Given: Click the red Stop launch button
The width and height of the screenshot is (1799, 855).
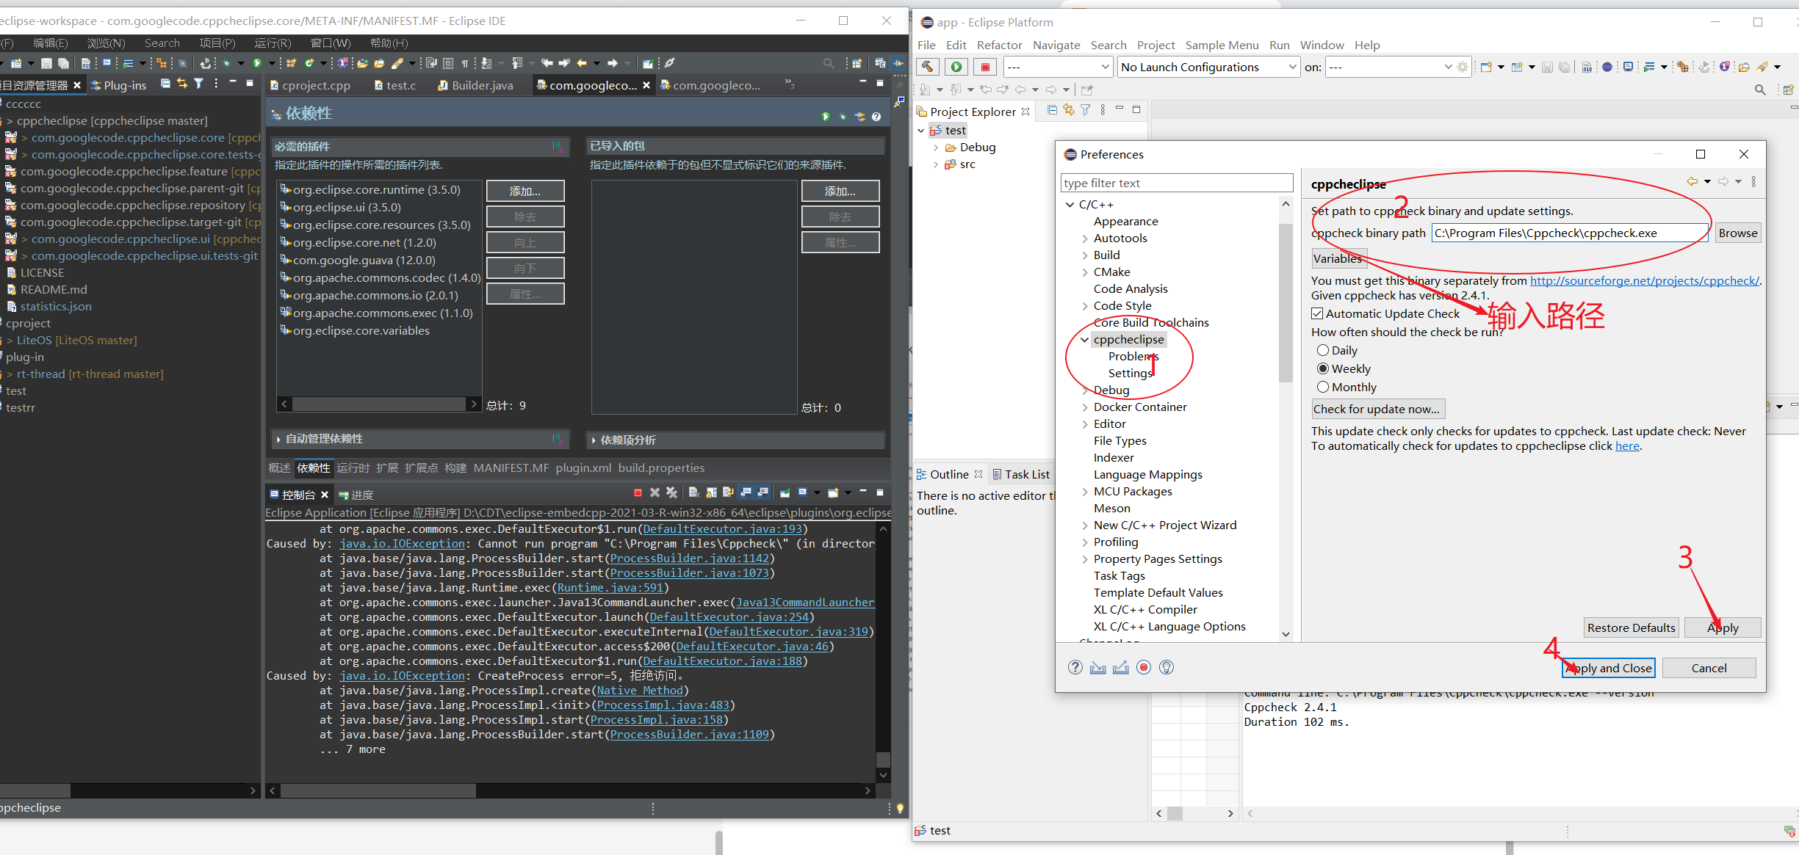Looking at the screenshot, I should click(985, 67).
